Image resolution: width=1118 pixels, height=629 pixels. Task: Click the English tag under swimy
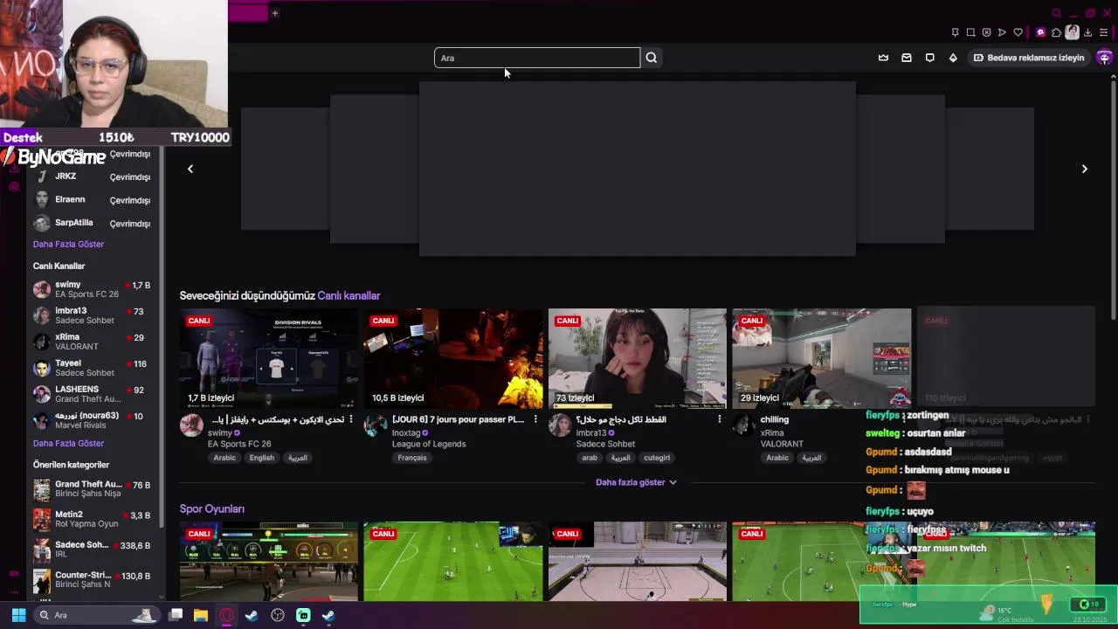click(261, 458)
